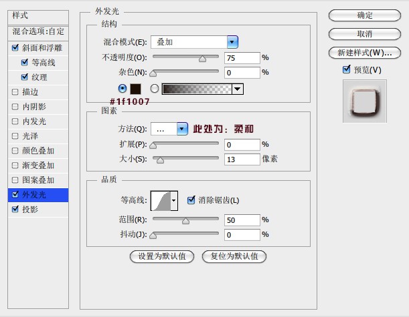The width and height of the screenshot is (409, 317).
Task: Uncheck the 纹理 sub-option checkbox
Action: (25, 77)
